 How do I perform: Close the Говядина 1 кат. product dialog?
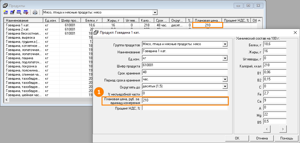(295, 32)
